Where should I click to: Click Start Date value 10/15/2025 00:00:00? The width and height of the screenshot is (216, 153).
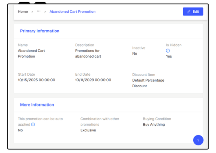point(36,80)
